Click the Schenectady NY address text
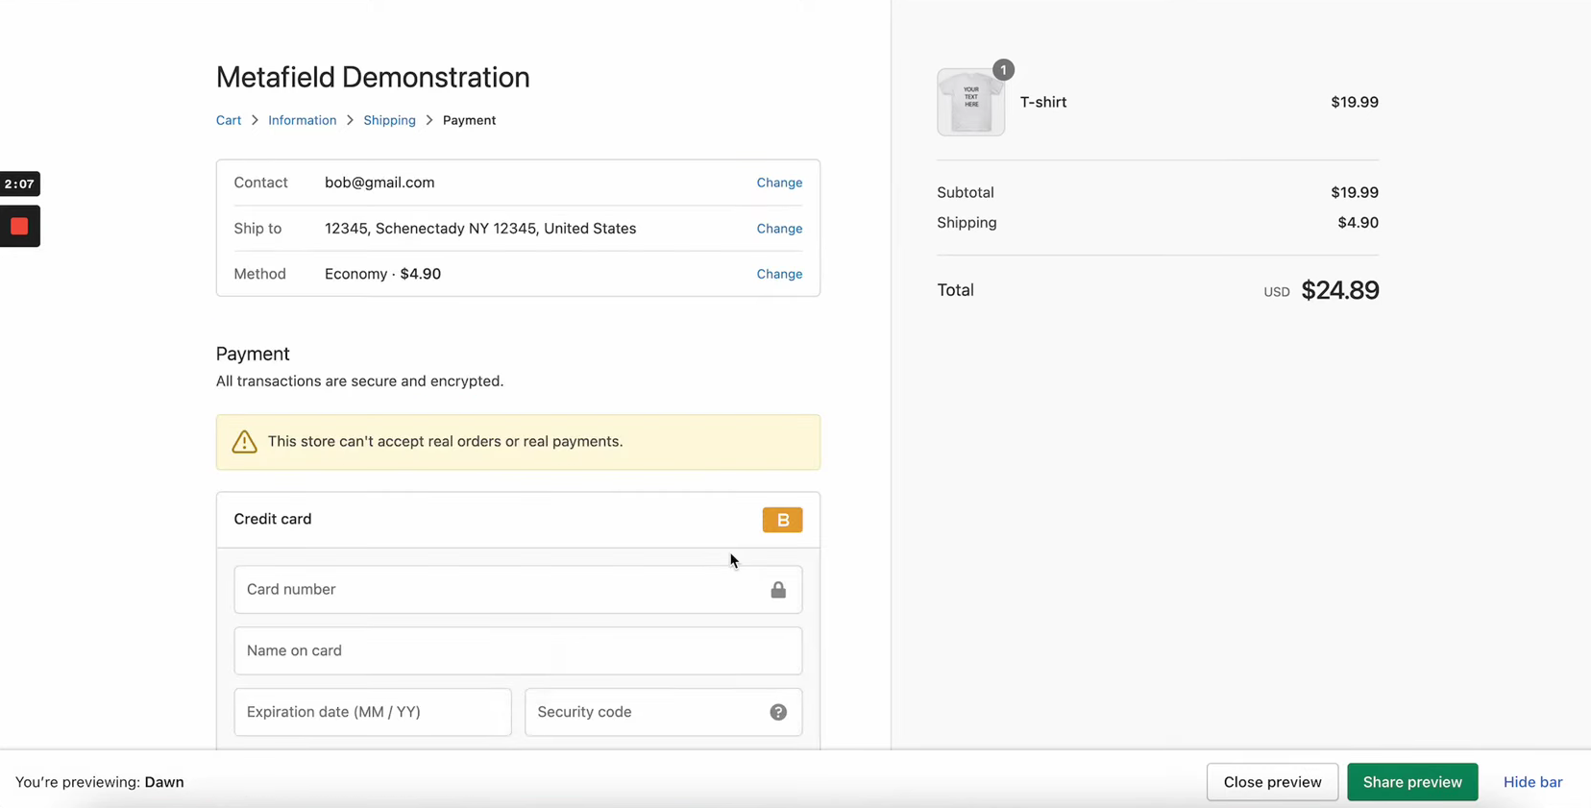The image size is (1591, 808). 480,229
